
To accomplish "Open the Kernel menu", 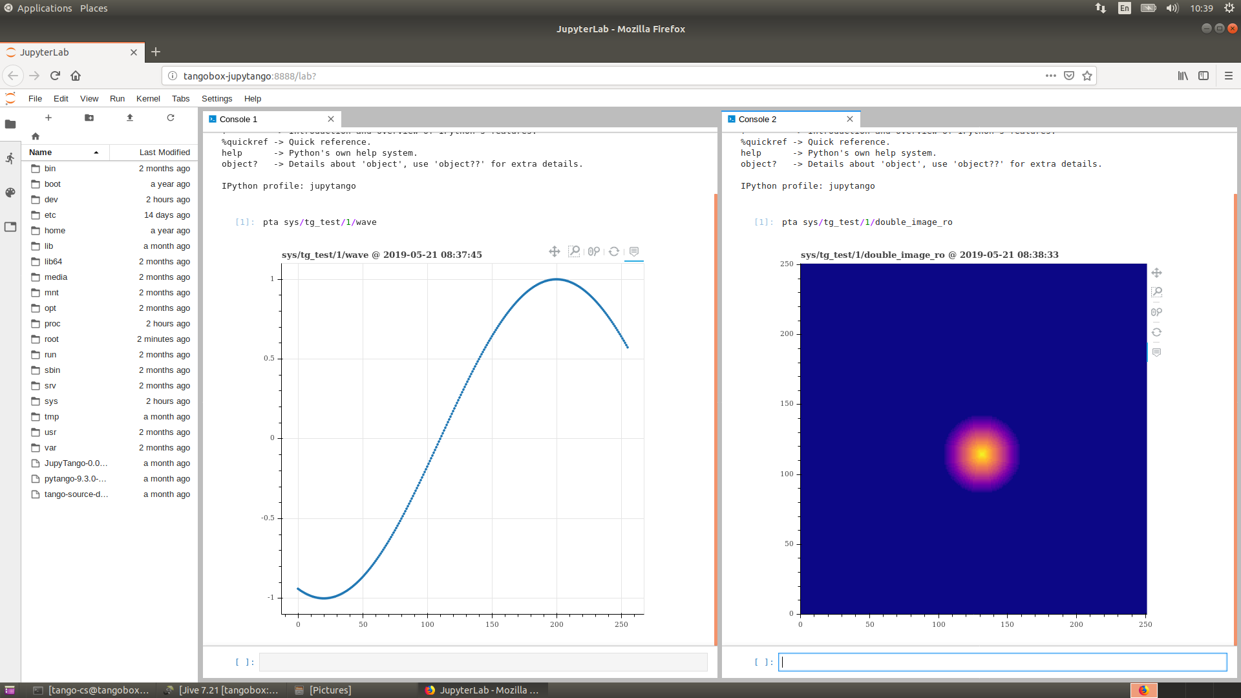I will 148,99.
